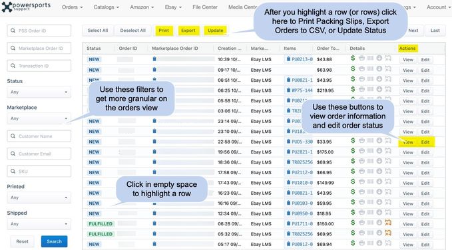
Task: Click Edit for the $150.00 fulfilled order
Action: tap(425, 224)
